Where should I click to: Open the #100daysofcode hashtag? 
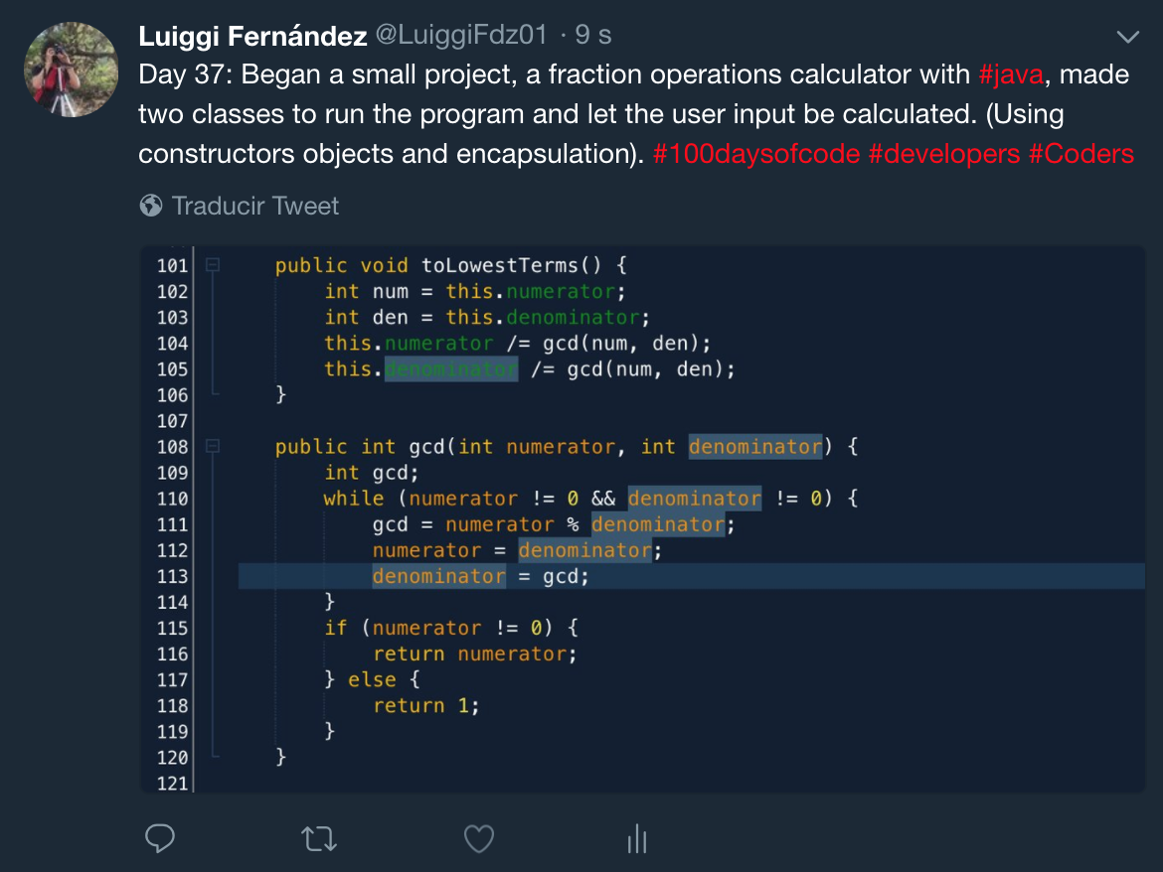click(756, 153)
